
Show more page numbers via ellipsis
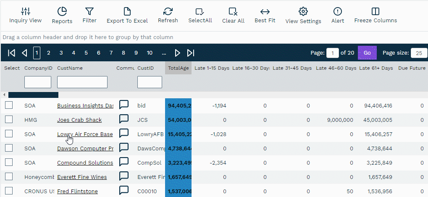[164, 53]
